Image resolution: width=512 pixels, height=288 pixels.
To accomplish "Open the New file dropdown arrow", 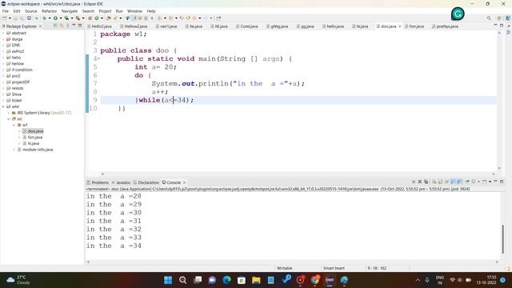I will click(10, 18).
